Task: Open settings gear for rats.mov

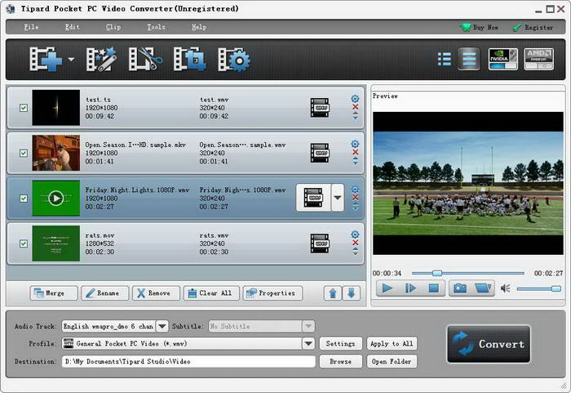Action: 355,234
